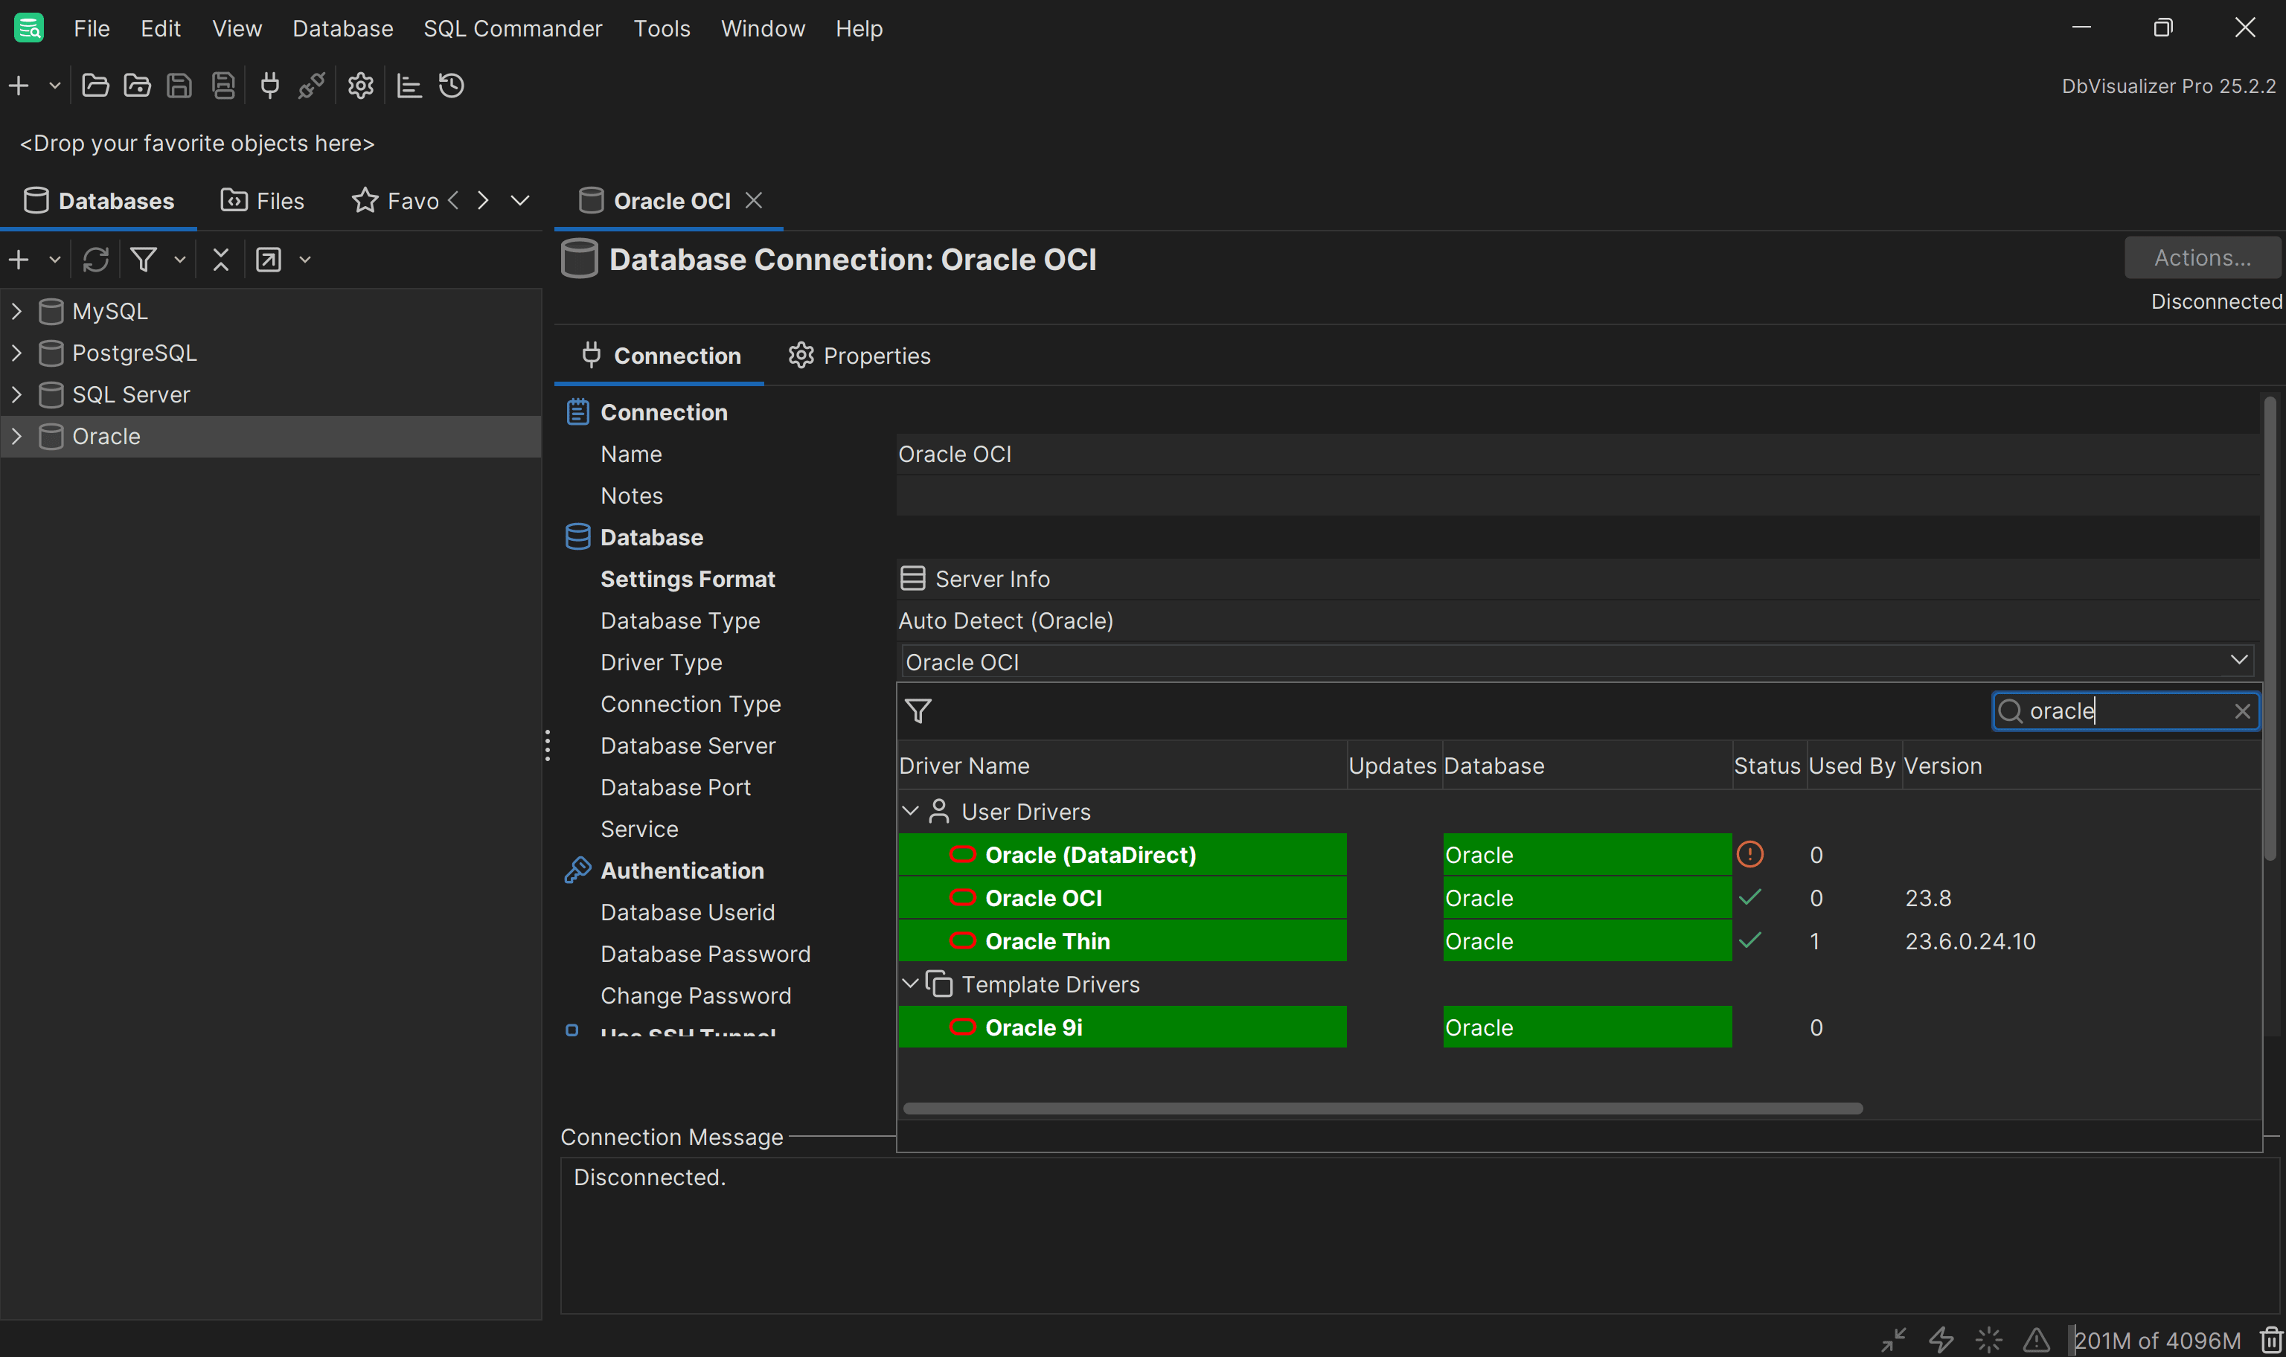Select the Connection tab
2286x1357 pixels.
tap(661, 356)
